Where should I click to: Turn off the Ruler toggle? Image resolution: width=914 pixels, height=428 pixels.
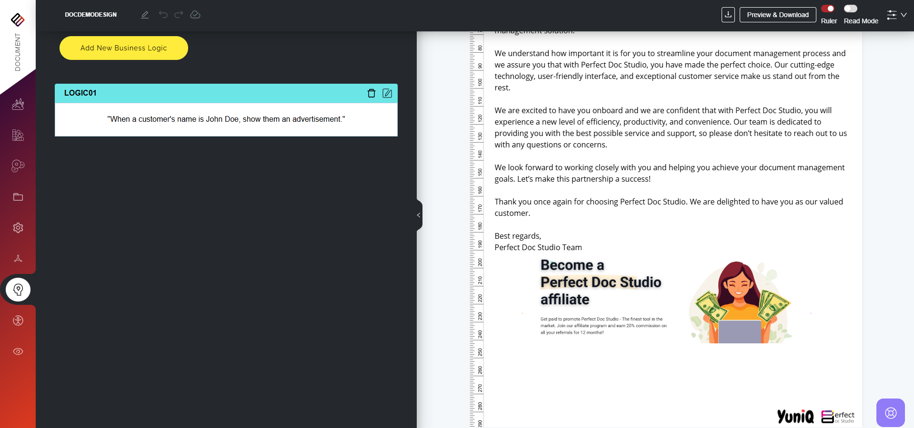coord(828,9)
